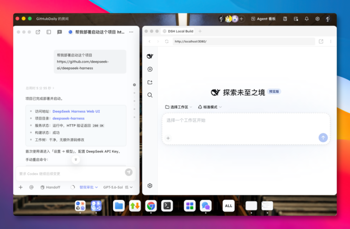
Task: Open Agent 看板 board in the top bar
Action: [263, 19]
